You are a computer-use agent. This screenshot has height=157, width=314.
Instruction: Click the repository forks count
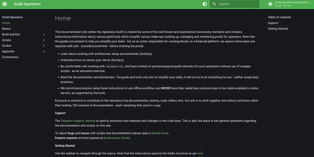tap(287, 6)
